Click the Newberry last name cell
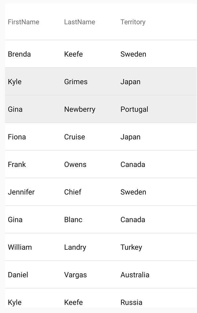This screenshot has width=197, height=313. point(80,109)
